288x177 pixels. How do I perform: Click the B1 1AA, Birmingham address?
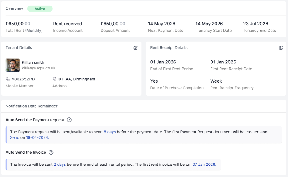pyautogui.click(x=77, y=79)
